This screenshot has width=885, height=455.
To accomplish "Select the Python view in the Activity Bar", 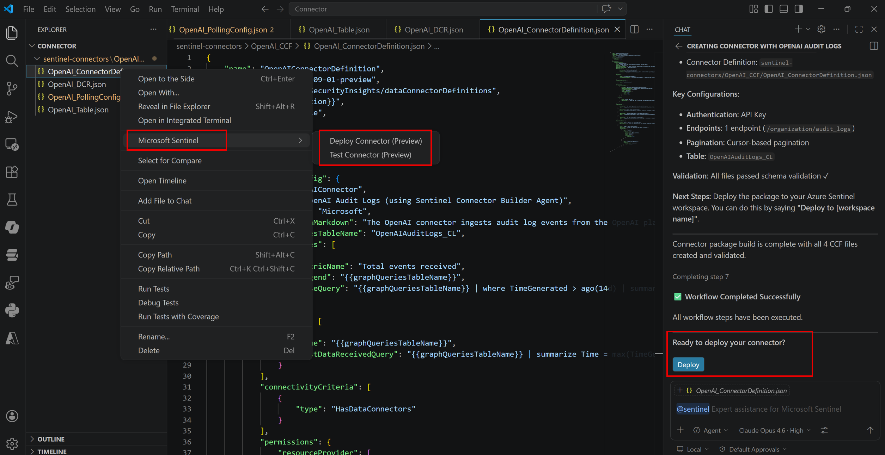I will [12, 310].
